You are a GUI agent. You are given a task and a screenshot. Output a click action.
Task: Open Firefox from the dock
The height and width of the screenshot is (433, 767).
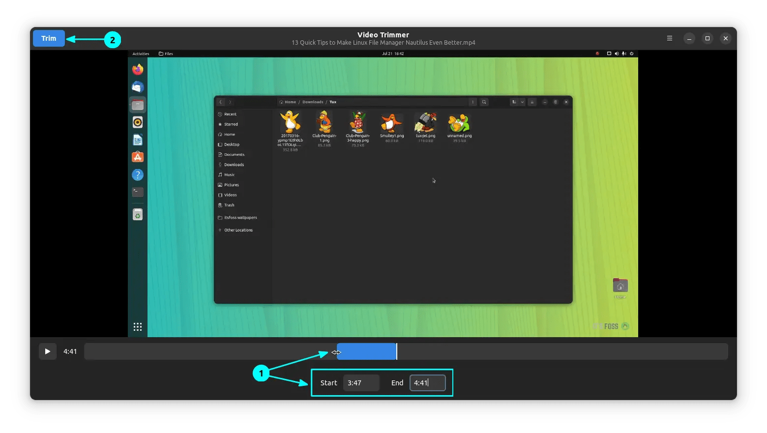tap(137, 69)
